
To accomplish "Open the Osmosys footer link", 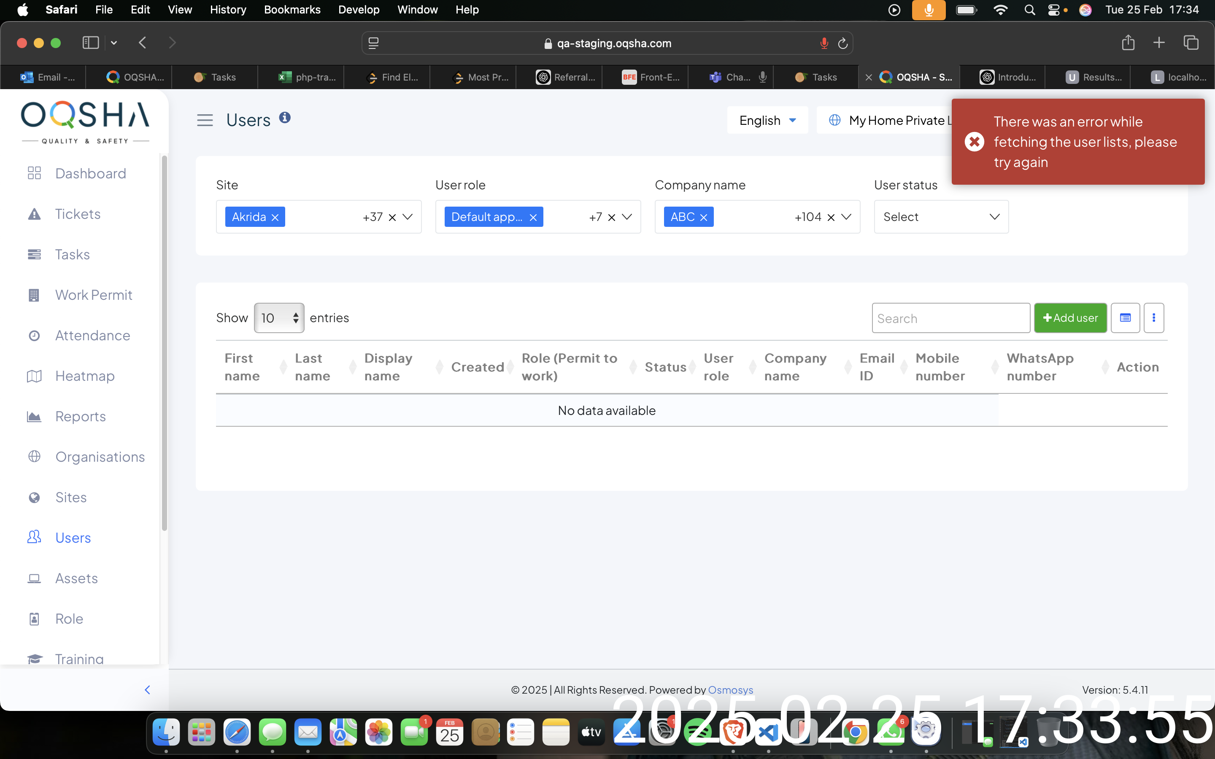I will point(730,690).
